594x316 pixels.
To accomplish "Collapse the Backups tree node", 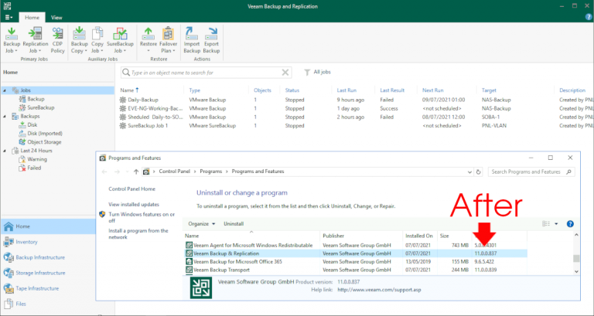I will (x=5, y=117).
